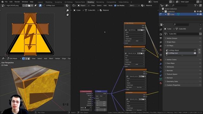Click the outliner filter funnel icon
The image size is (203, 114).
[195, 5]
